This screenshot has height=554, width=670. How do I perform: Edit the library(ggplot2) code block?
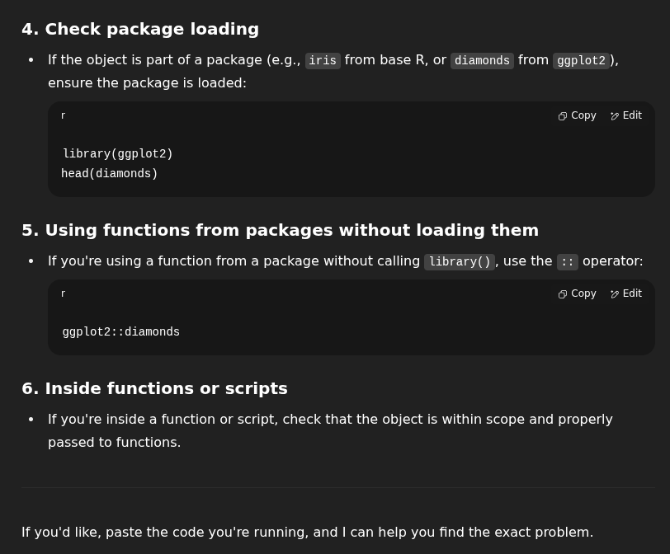pos(625,115)
